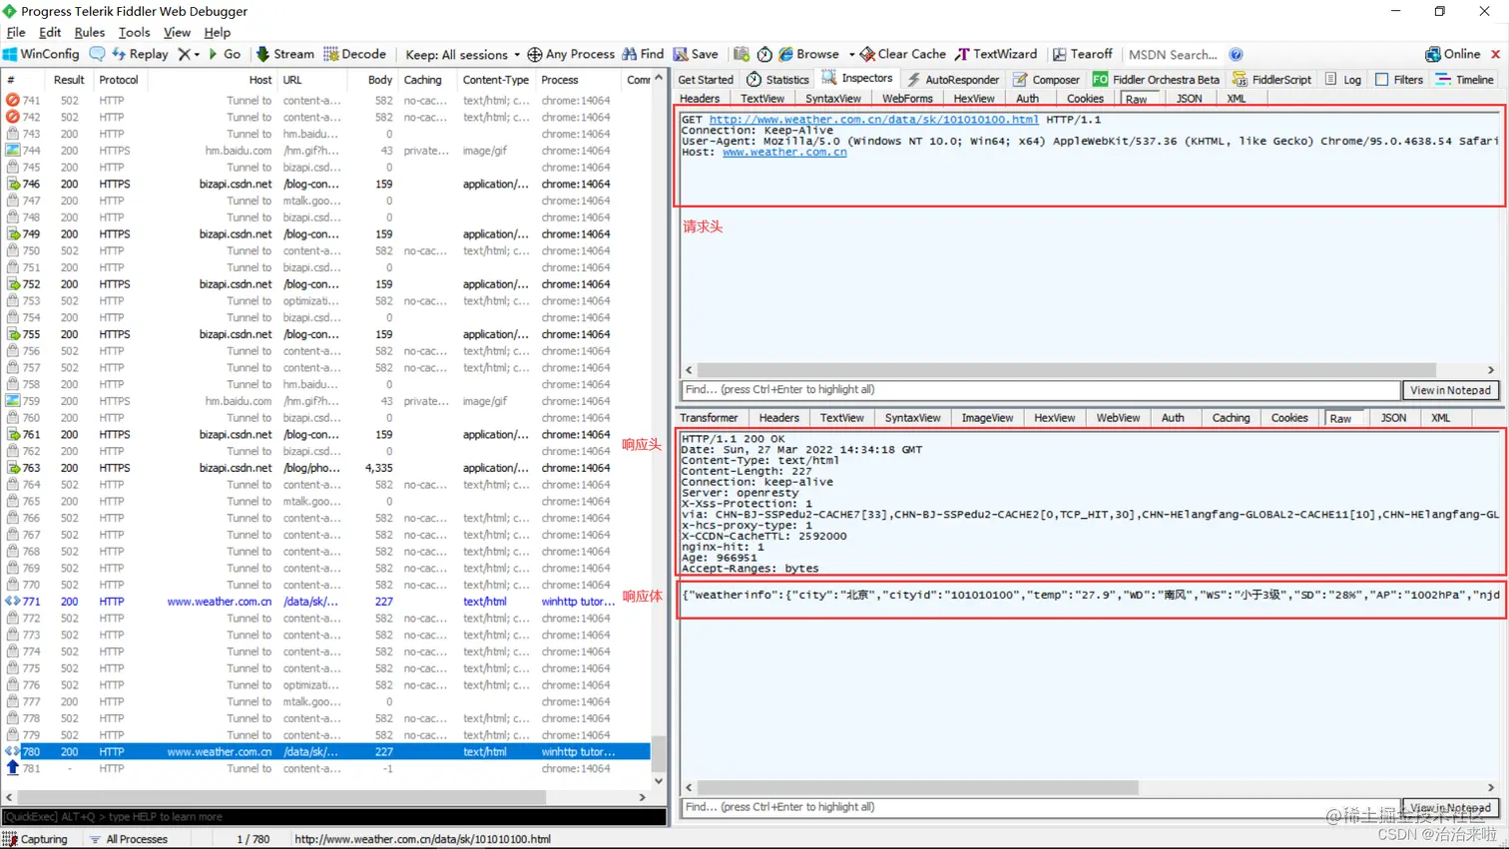This screenshot has width=1509, height=849.
Task: Open WinConfig from the toolbar
Action: tap(41, 54)
